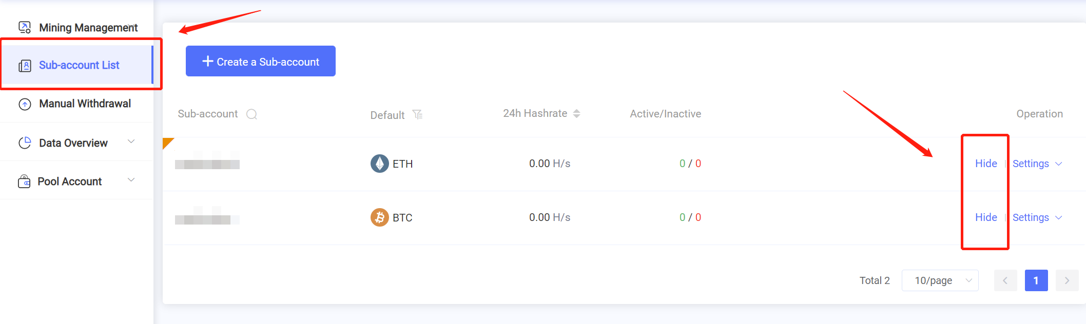Click the BTC coin icon
This screenshot has width=1086, height=324.
379,217
